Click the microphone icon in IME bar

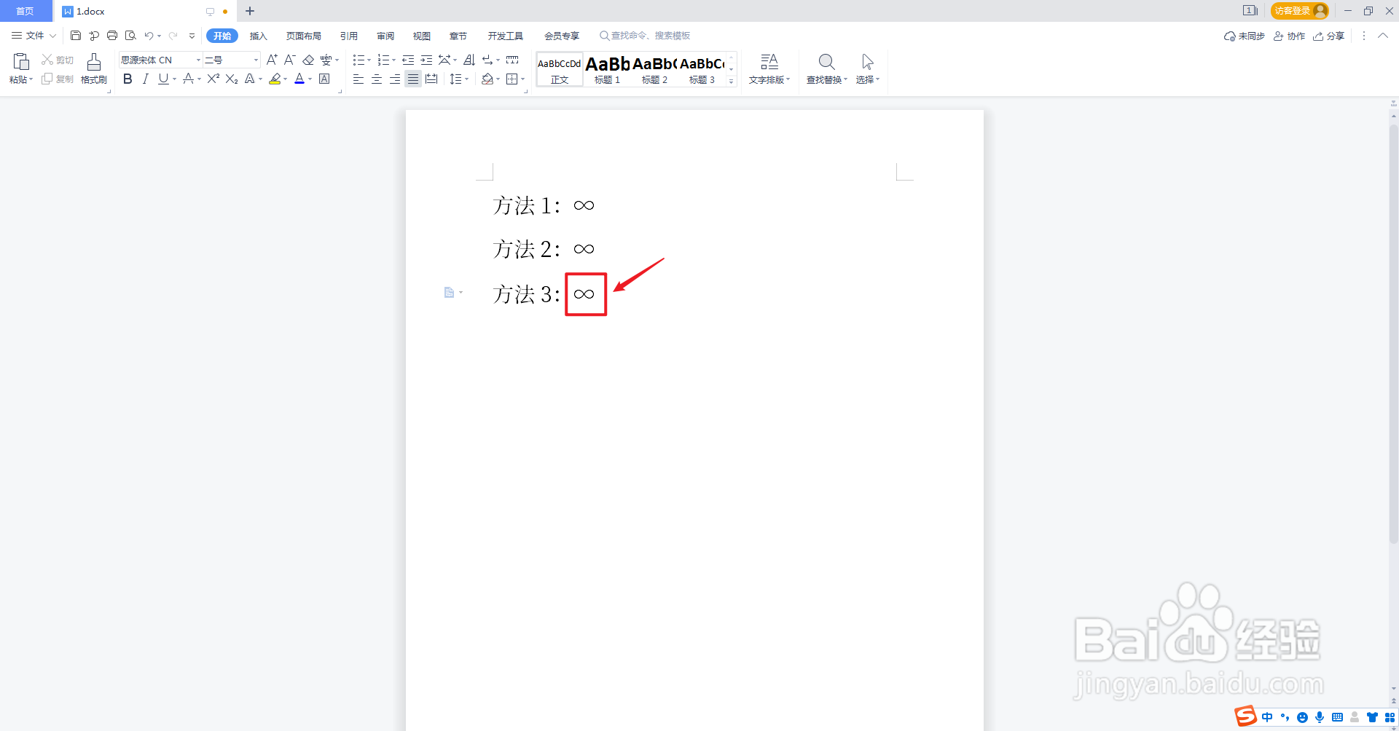[1320, 717]
